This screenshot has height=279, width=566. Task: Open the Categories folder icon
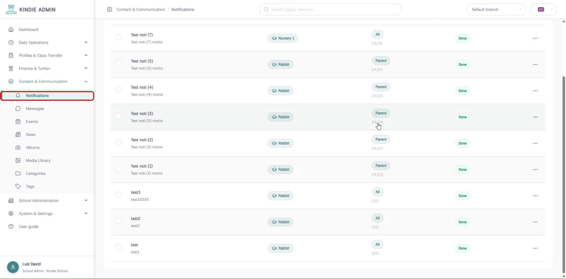tap(18, 173)
